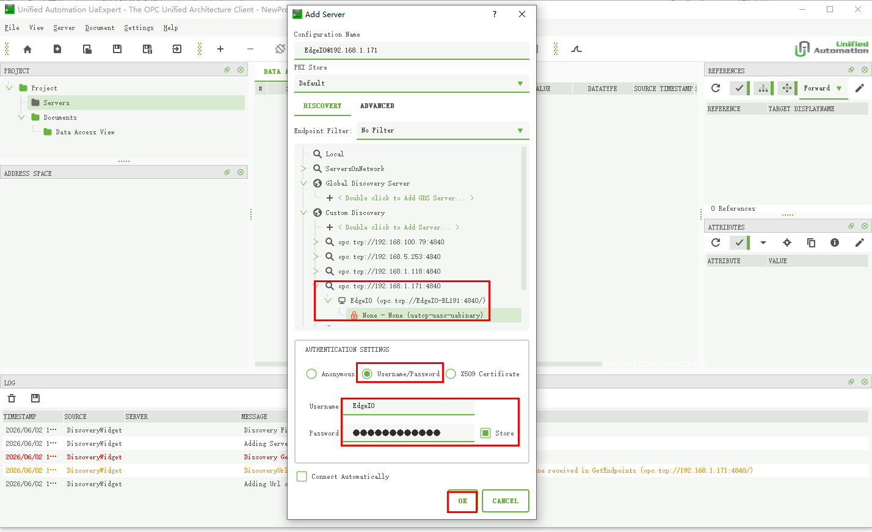The width and height of the screenshot is (872, 532).
Task: Select X509 Certificate authentication
Action: click(451, 374)
